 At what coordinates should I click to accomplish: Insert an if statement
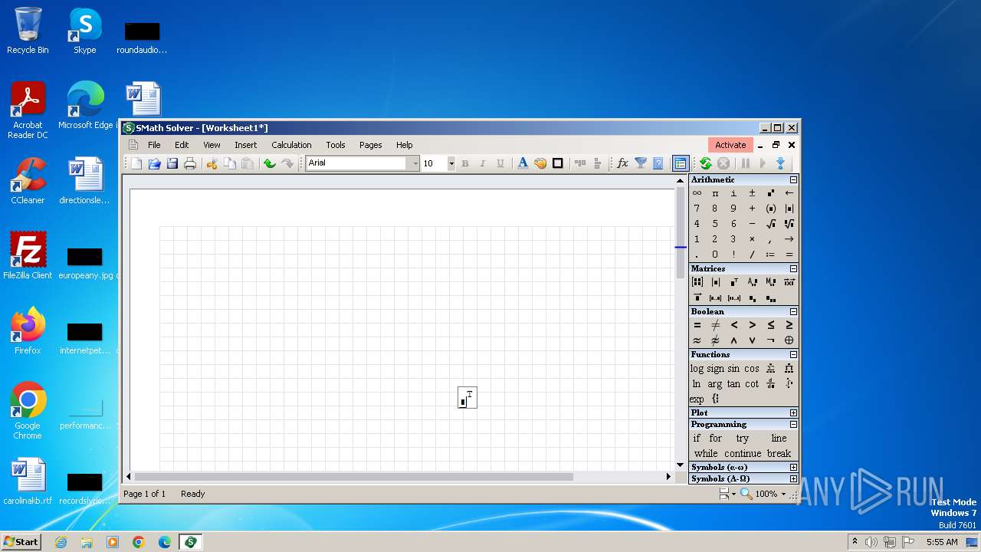click(x=697, y=439)
